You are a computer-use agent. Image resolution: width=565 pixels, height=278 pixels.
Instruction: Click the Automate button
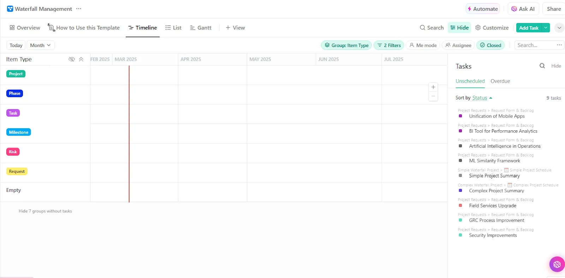coord(483,9)
